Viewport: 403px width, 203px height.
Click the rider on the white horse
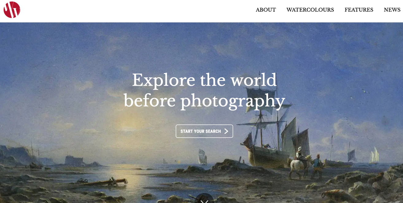(x=299, y=153)
